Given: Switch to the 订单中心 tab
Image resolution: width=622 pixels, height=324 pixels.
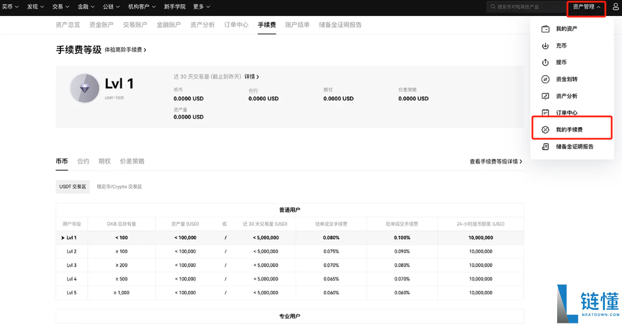Looking at the screenshot, I should 236,25.
